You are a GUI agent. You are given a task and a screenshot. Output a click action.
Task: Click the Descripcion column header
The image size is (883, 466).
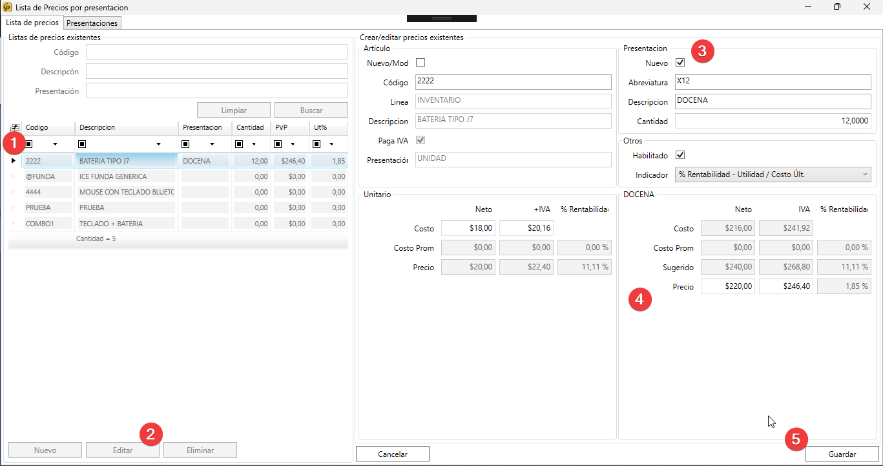point(127,127)
